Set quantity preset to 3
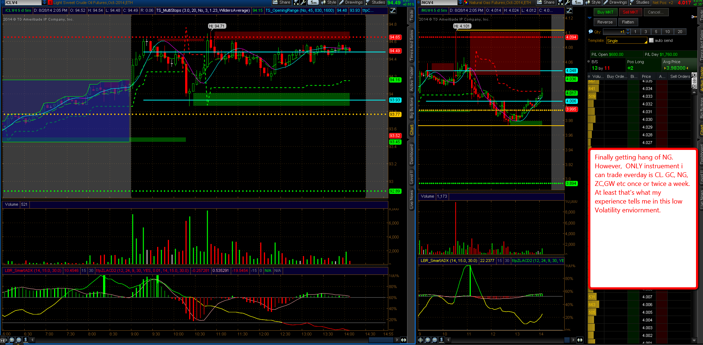The height and width of the screenshot is (345, 703). coord(646,32)
